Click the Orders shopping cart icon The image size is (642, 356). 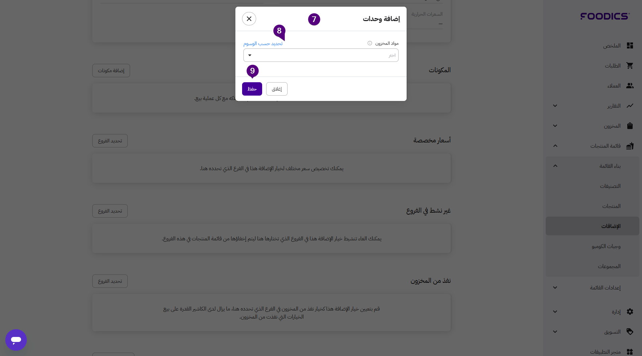[x=630, y=66]
